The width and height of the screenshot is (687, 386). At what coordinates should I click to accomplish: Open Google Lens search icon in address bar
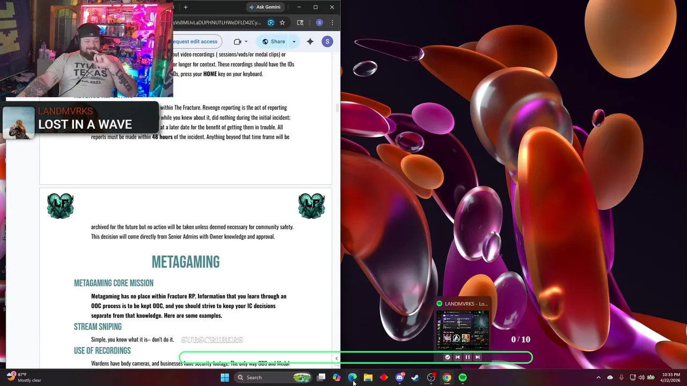coord(271,23)
